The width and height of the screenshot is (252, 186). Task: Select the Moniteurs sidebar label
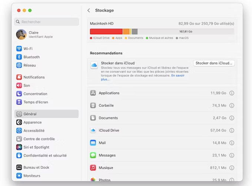point(32,176)
